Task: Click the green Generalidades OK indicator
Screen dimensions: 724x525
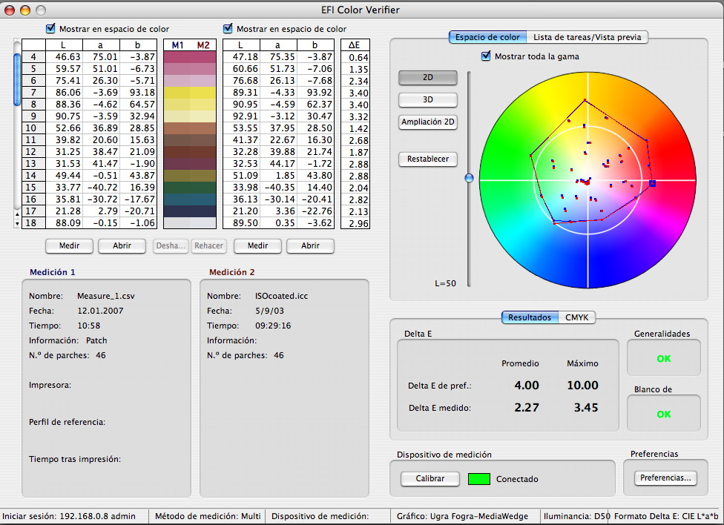Action: (x=664, y=357)
